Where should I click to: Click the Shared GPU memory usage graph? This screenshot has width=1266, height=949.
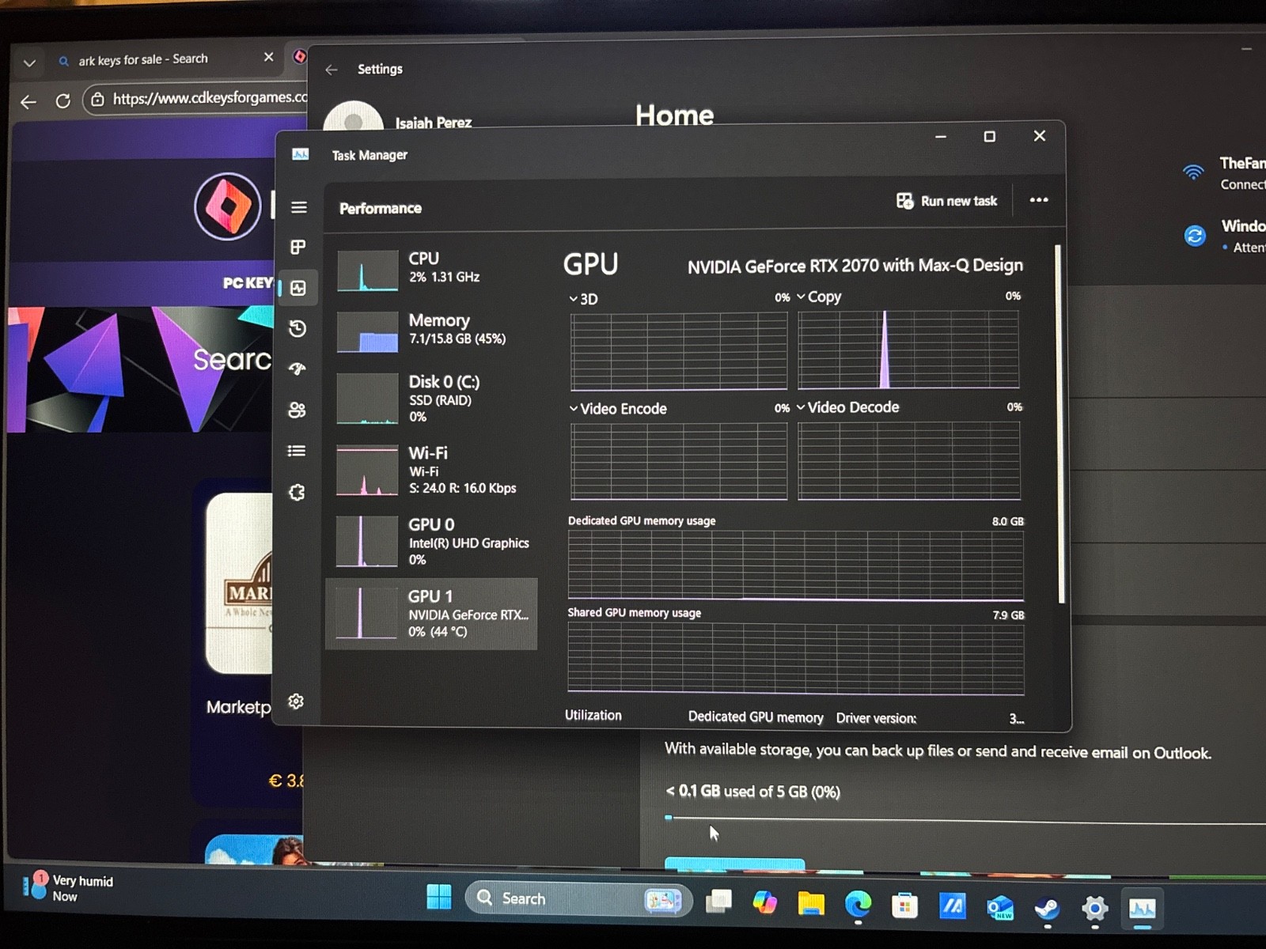[x=796, y=659]
